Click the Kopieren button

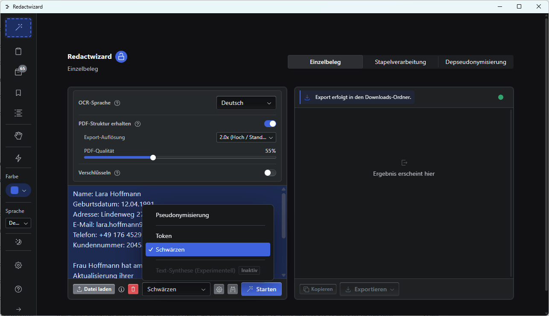click(x=318, y=289)
